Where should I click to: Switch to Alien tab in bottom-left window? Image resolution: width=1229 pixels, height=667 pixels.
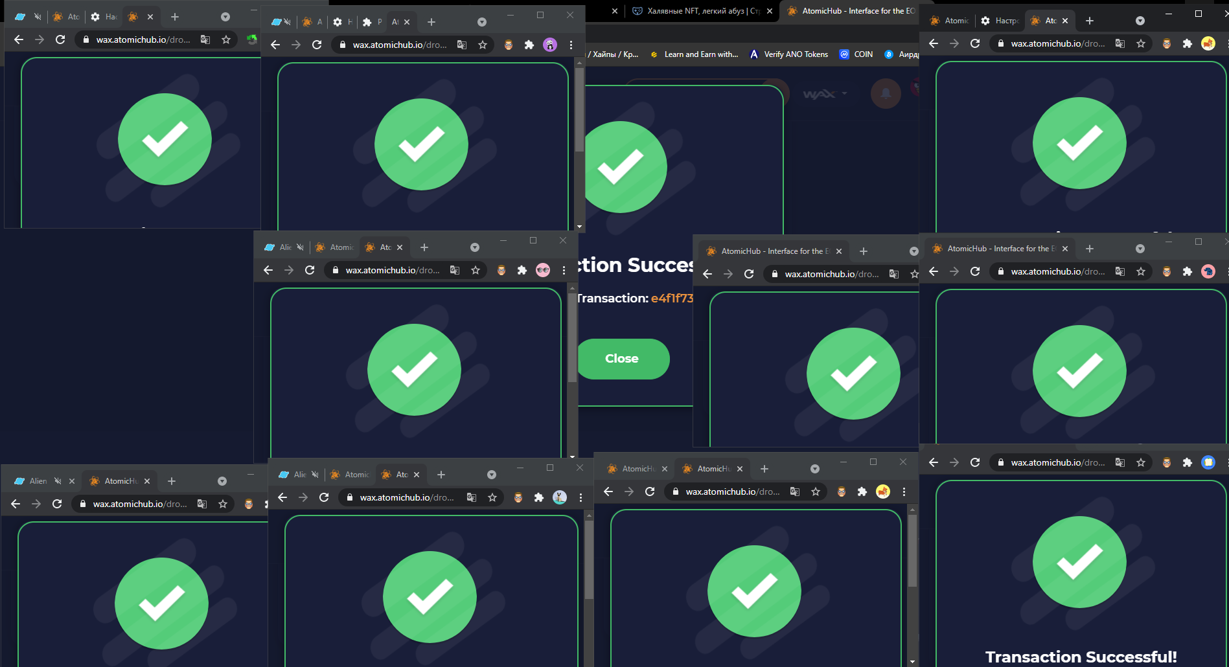point(44,481)
